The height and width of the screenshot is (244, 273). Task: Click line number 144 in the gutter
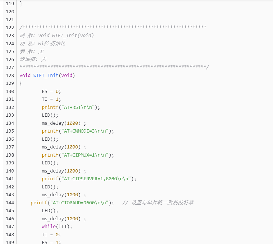click(10, 203)
